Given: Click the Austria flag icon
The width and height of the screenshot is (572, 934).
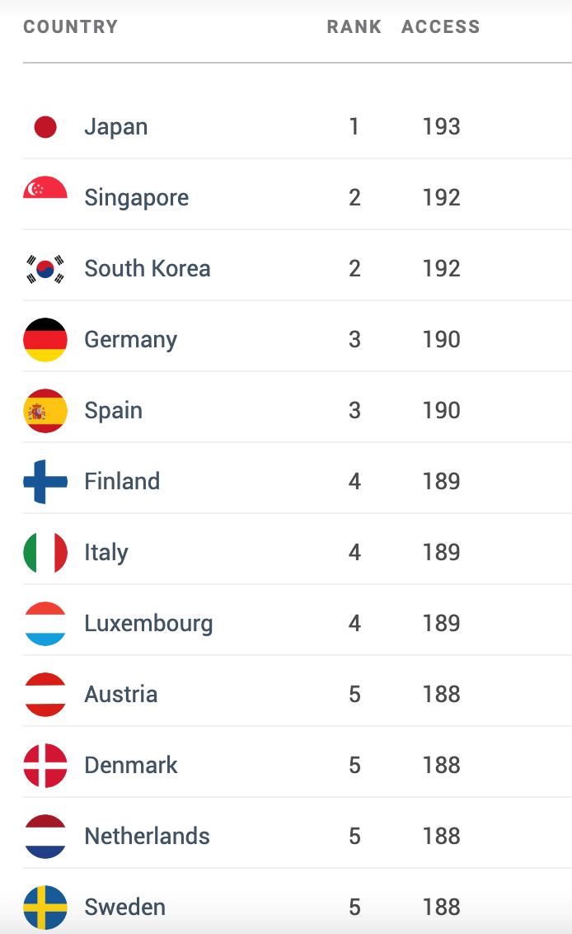Looking at the screenshot, I should click(45, 695).
